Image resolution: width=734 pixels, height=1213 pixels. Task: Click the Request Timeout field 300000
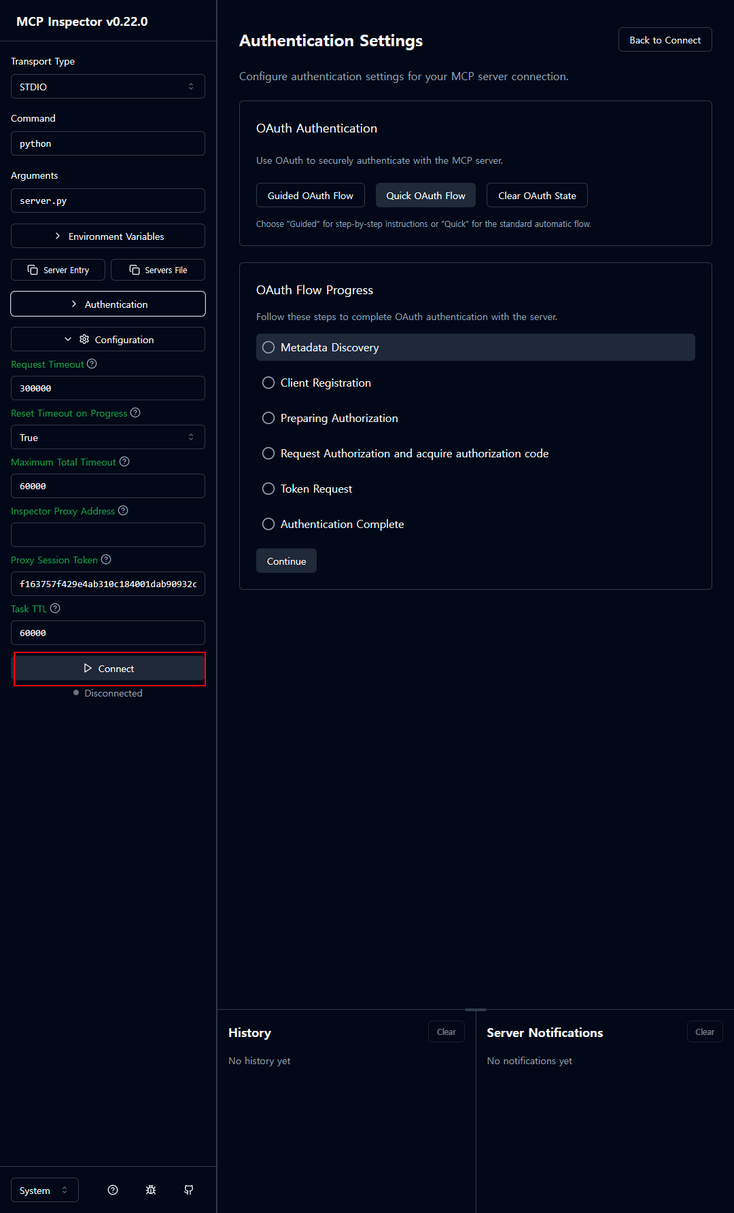coord(108,388)
